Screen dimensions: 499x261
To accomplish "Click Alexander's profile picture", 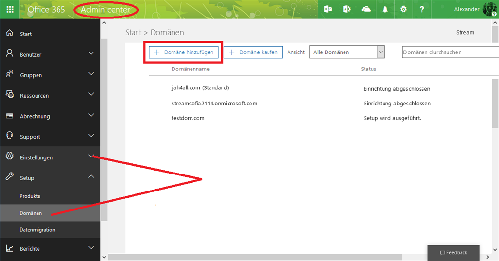I will click(x=489, y=9).
